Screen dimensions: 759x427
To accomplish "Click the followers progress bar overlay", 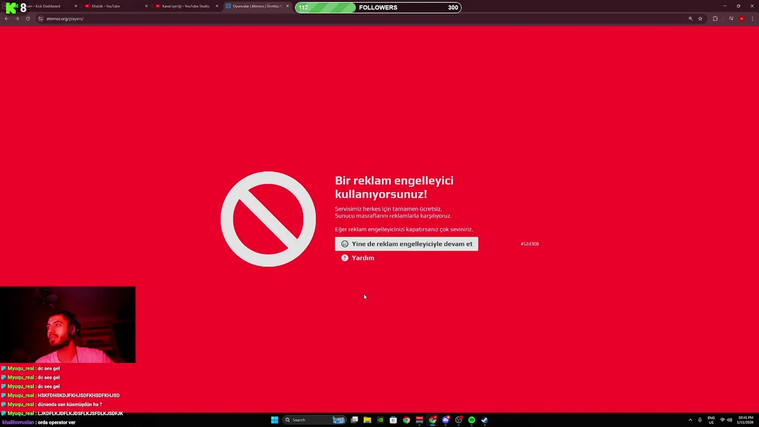I will point(378,7).
